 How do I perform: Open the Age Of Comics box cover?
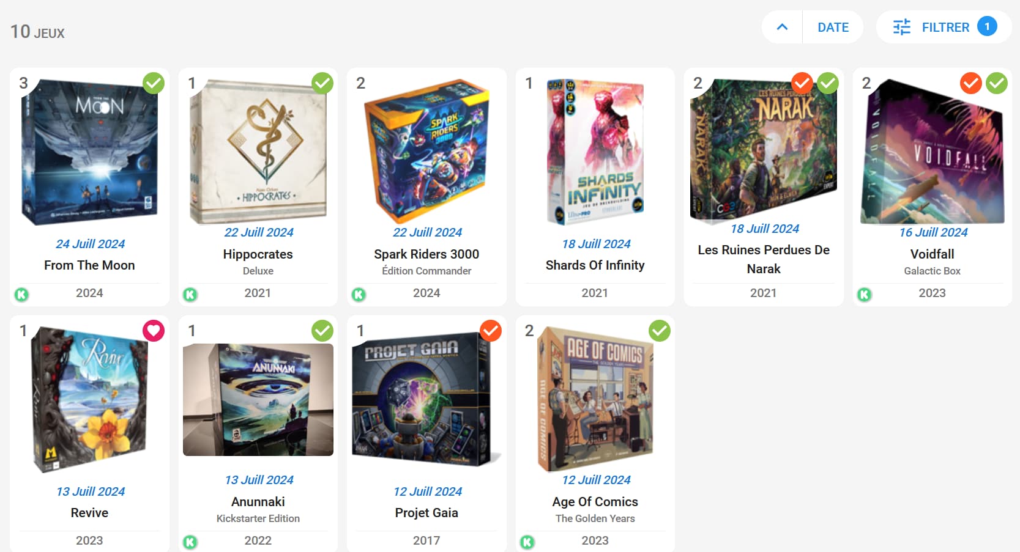pos(595,399)
